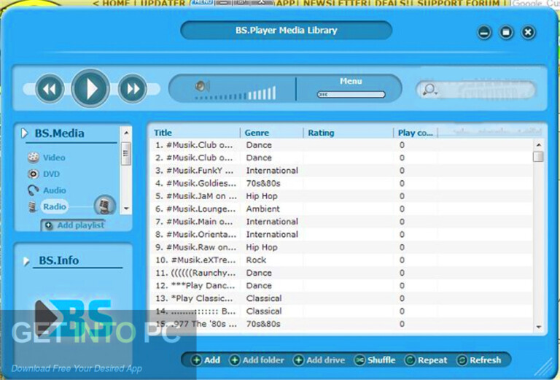
Task: Expand the BS.Media panel arrow
Action: coord(24,133)
